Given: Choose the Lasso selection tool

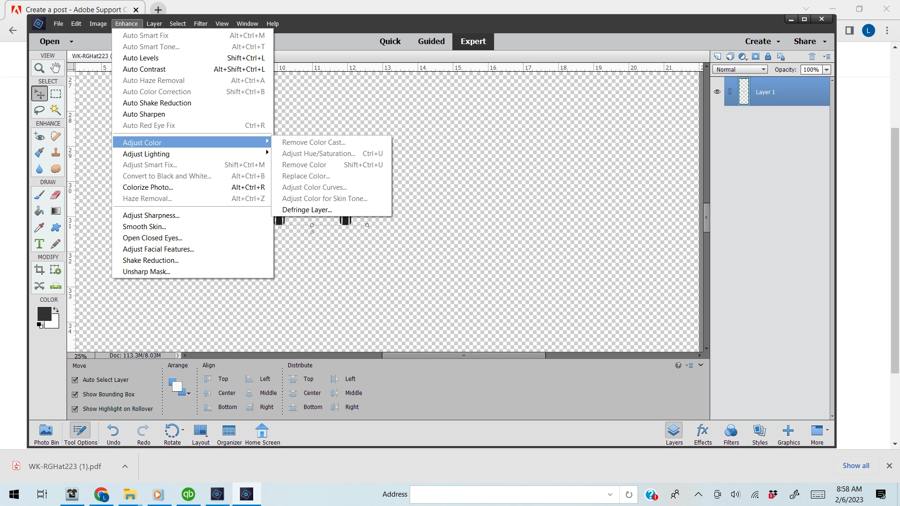Looking at the screenshot, I should click(39, 110).
